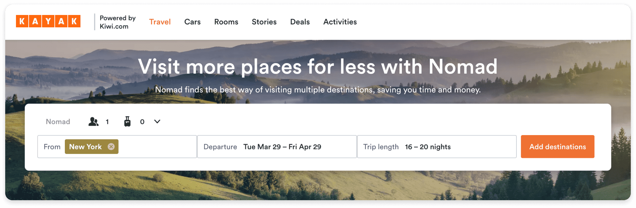Click the Nomad trip type label
The height and width of the screenshot is (208, 636).
(x=58, y=122)
